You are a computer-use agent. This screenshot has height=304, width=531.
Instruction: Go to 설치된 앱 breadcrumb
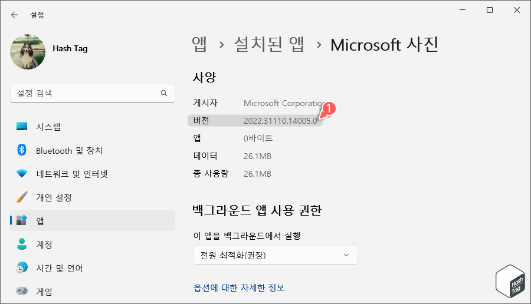tap(270, 44)
